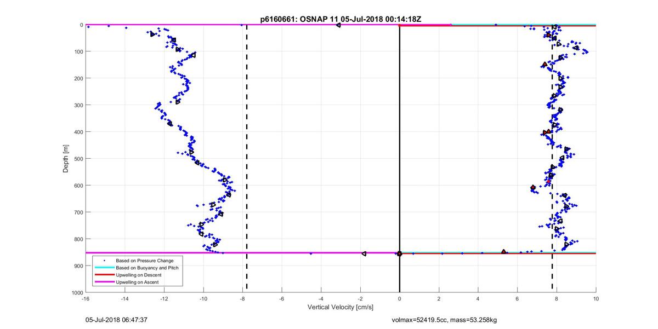Click x-axis tick label '10'
The image size is (658, 329).
tap(595, 299)
